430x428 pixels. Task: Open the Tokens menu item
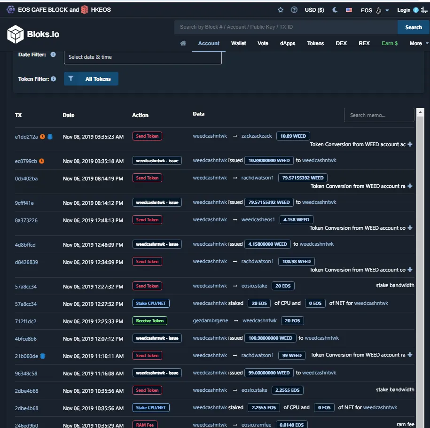(315, 43)
